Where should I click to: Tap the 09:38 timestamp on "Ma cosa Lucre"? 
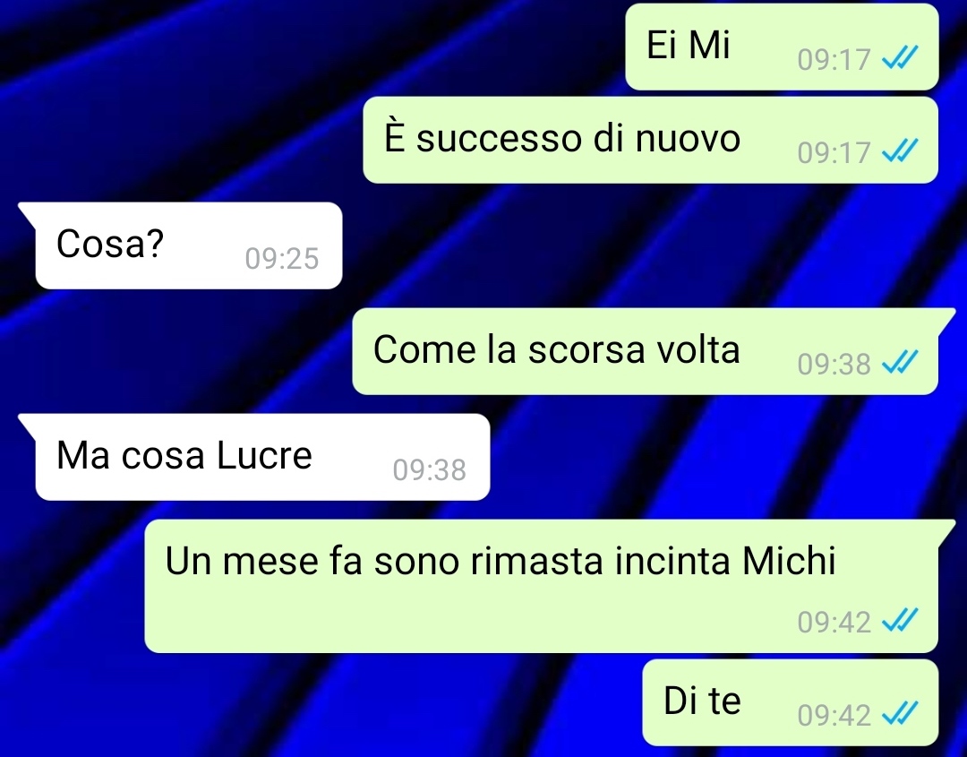pos(429,470)
